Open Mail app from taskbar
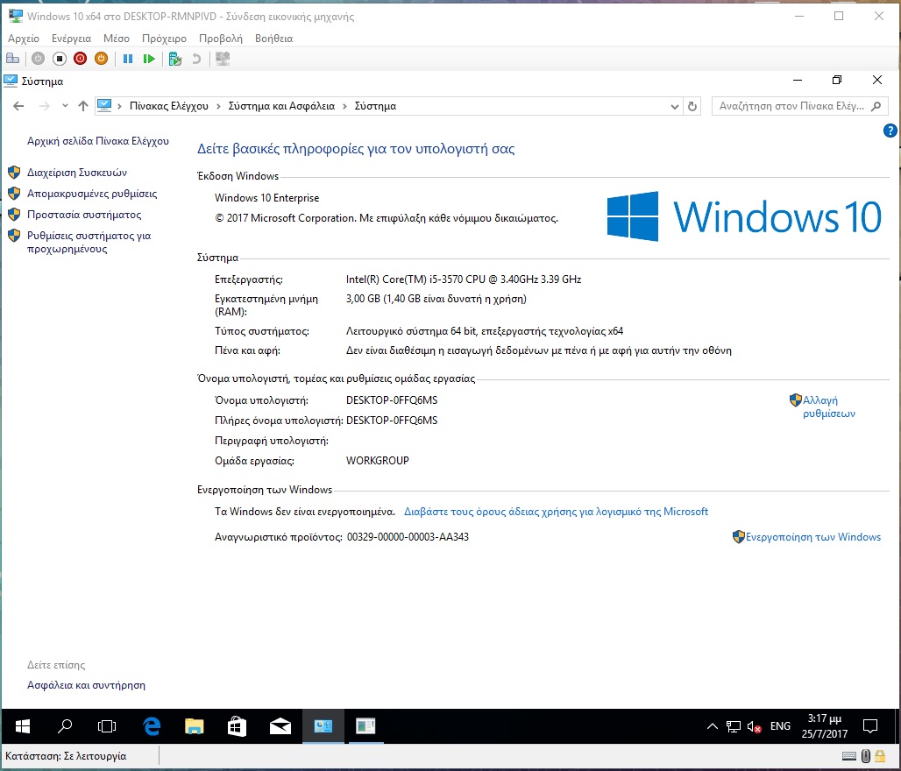The height and width of the screenshot is (771, 901). 280,727
